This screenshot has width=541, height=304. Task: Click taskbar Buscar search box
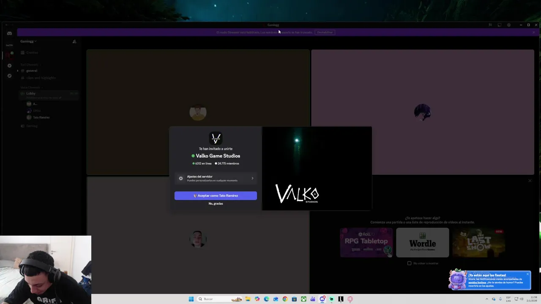220,299
